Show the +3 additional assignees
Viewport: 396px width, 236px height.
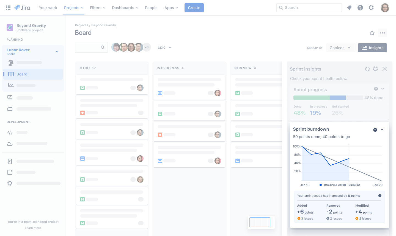click(147, 47)
